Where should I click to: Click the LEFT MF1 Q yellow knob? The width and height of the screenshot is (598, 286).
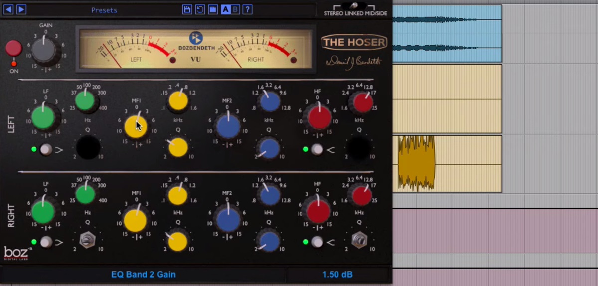click(178, 147)
